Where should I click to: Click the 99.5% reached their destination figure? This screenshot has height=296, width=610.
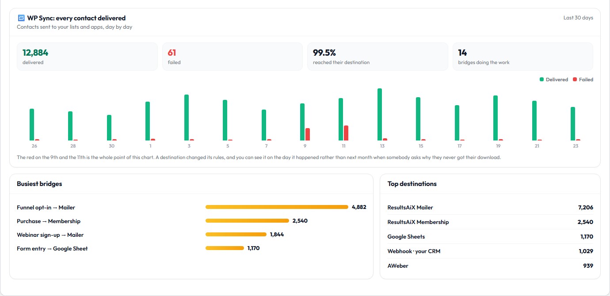click(x=324, y=53)
